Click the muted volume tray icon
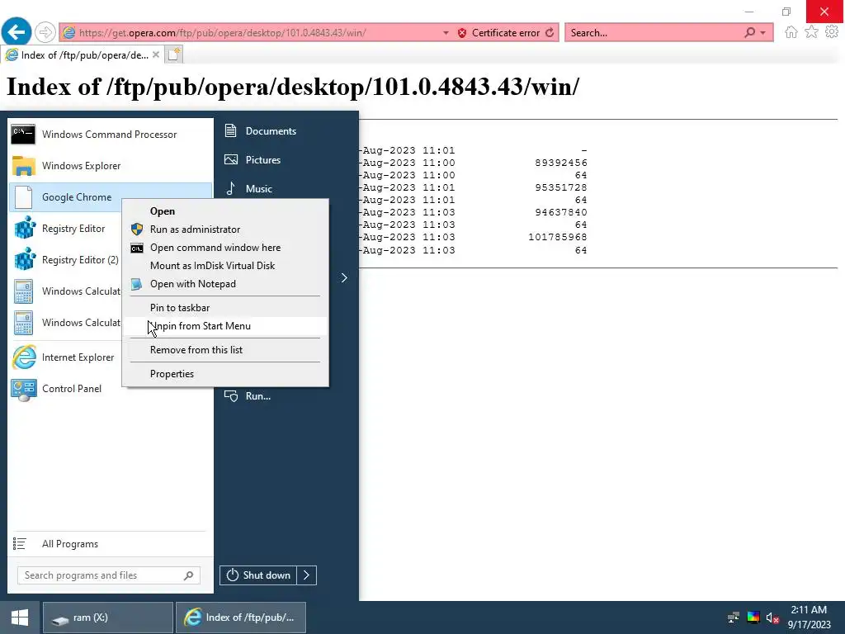 (x=772, y=617)
